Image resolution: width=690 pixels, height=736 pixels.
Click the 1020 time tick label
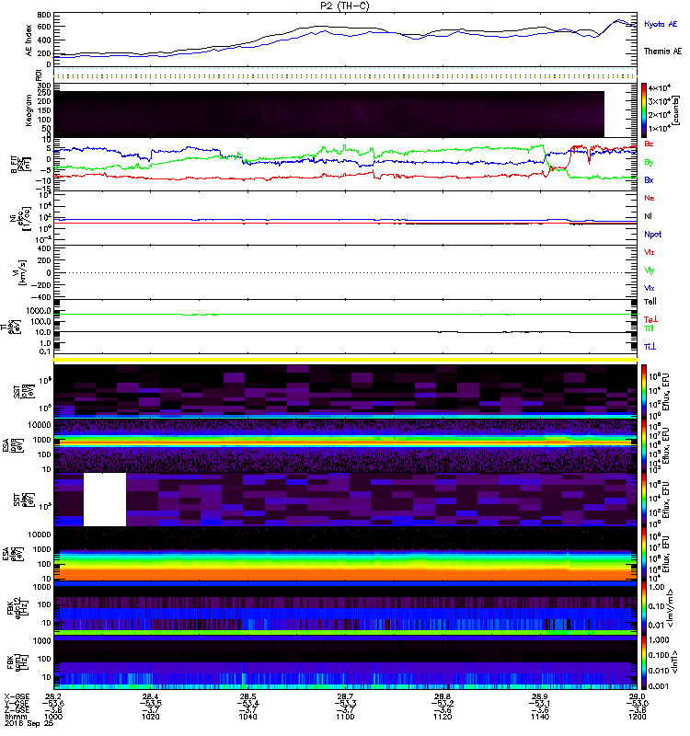pos(150,717)
